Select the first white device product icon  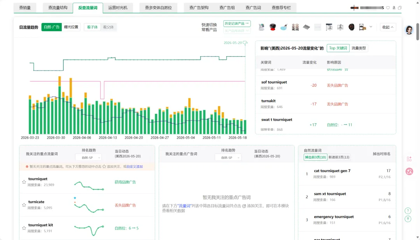tap(261, 27)
